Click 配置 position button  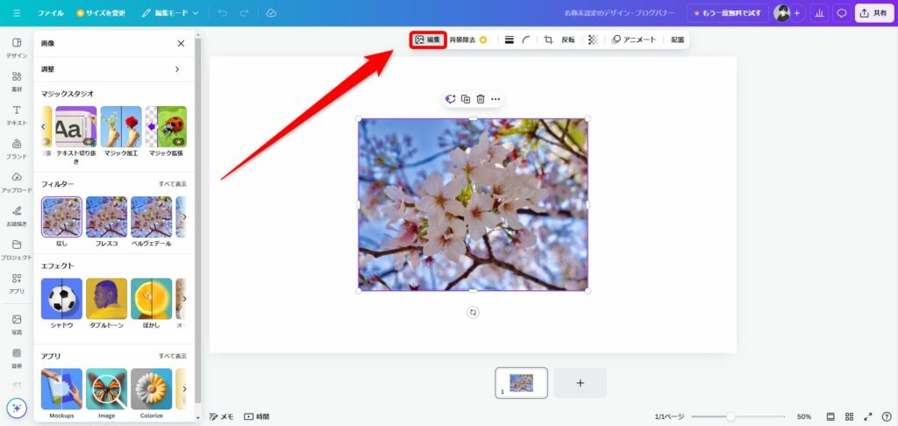pyautogui.click(x=678, y=40)
